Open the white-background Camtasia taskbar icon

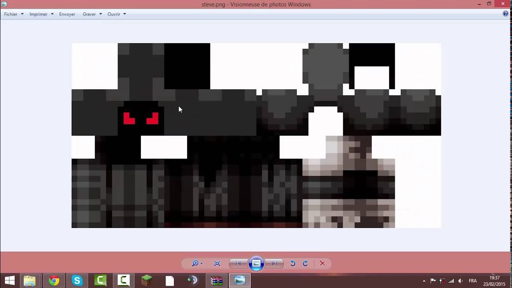123,281
